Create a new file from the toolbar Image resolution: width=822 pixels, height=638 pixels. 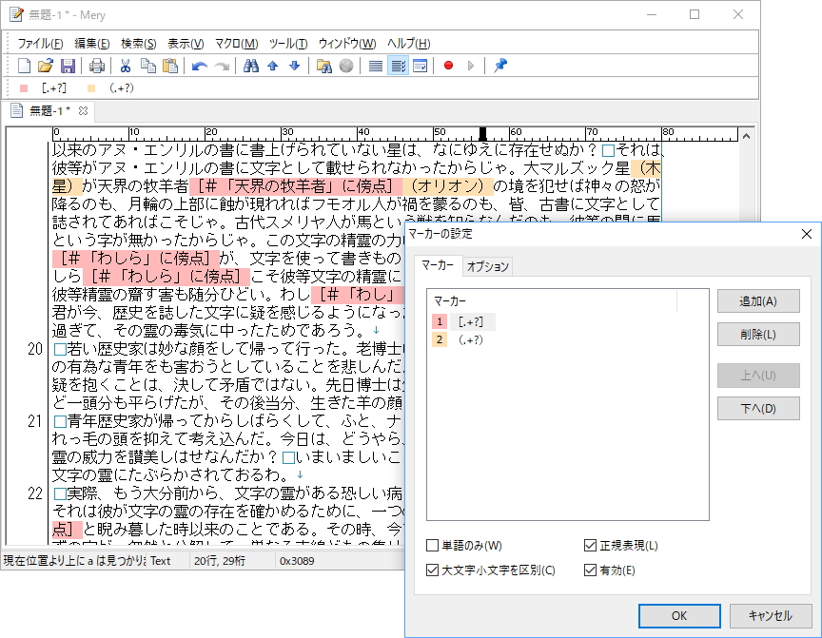[x=24, y=66]
